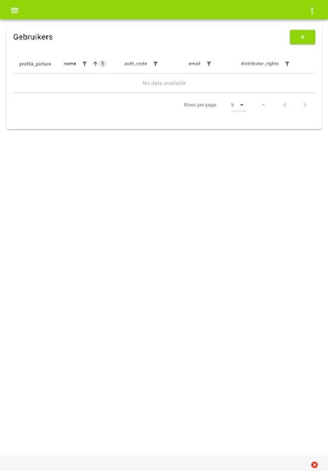Click the rows per page value 5

[233, 105]
